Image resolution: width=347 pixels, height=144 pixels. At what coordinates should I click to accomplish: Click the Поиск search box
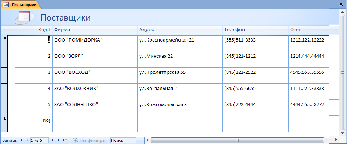[123, 140]
